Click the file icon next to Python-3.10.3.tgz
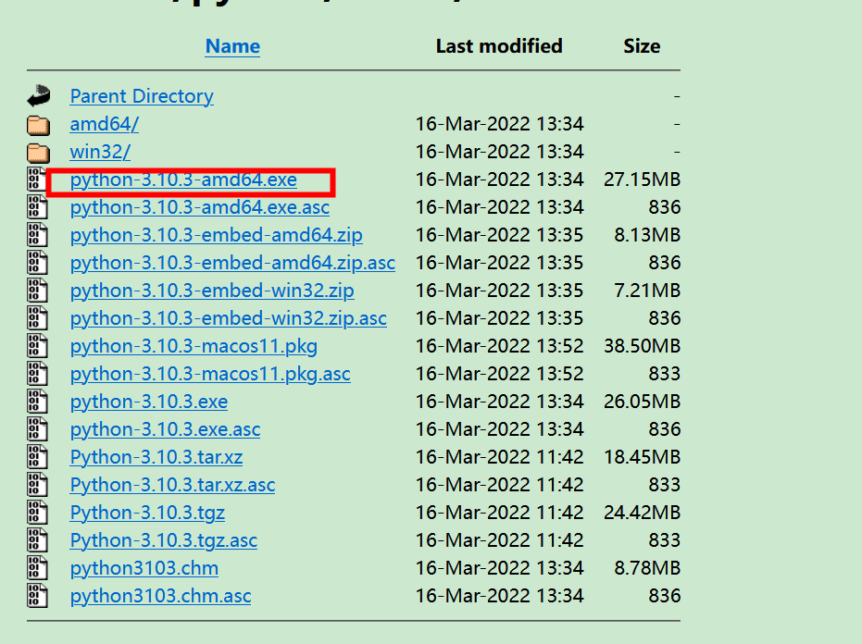Screen dimensions: 862x644 (x=37, y=513)
